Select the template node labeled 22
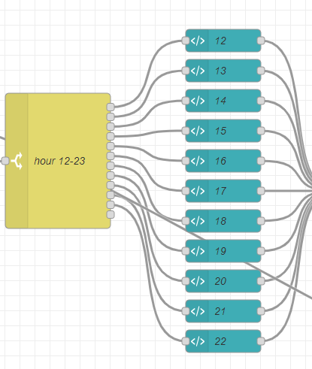Image resolution: width=312 pixels, height=369 pixels. point(223,341)
